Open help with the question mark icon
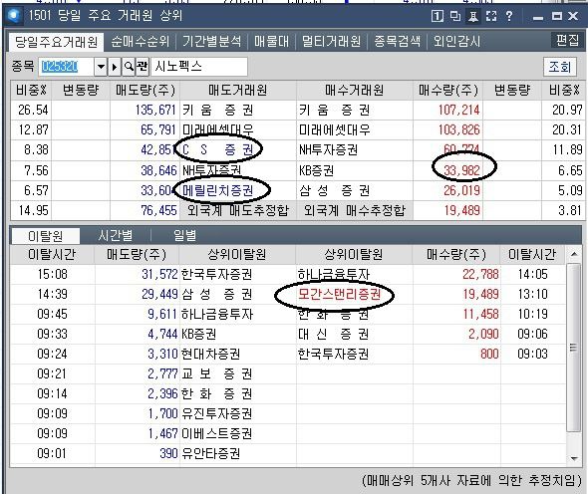The width and height of the screenshot is (588, 494). point(509,16)
